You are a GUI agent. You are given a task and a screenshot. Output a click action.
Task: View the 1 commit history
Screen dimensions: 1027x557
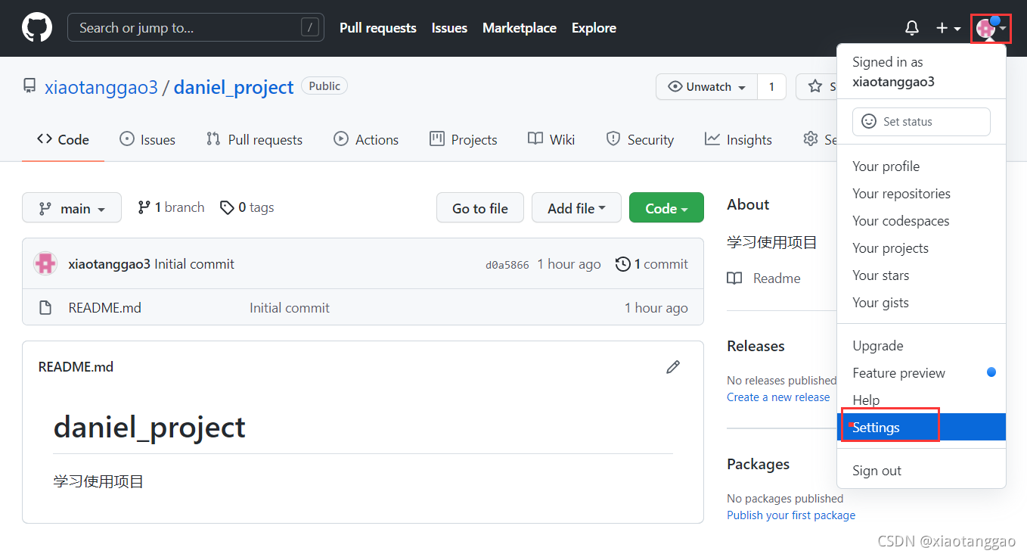652,264
